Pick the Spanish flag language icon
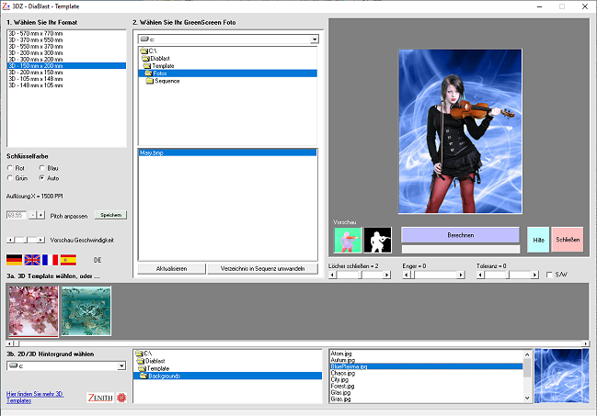This screenshot has width=597, height=416. tap(68, 260)
